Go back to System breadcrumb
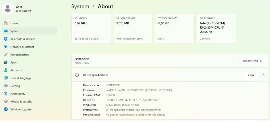 tap(80, 6)
